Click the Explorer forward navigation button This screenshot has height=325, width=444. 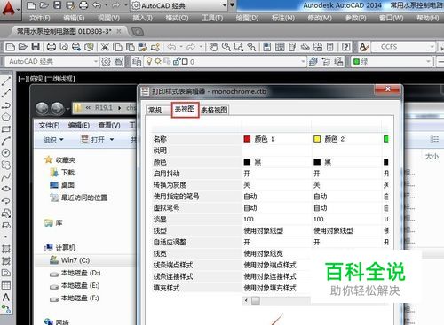[x=57, y=108]
